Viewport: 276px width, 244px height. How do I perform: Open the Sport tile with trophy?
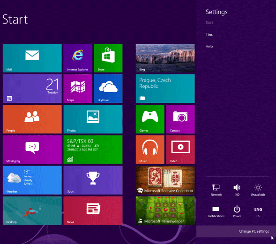(x=93, y=180)
